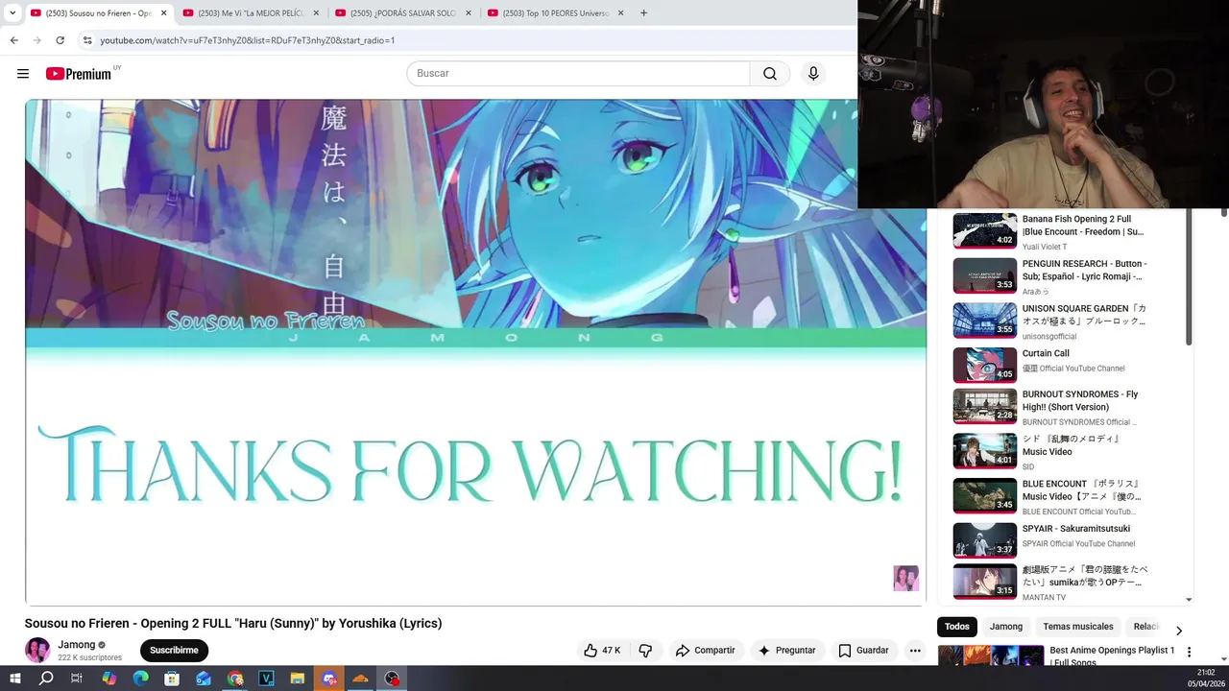Open browser tab search dropdown arrow

pos(12,13)
